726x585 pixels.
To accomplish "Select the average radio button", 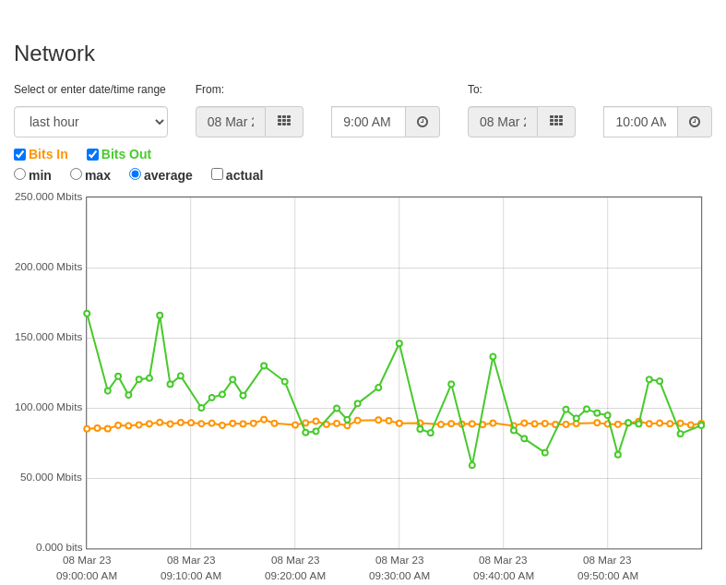I will [x=136, y=174].
